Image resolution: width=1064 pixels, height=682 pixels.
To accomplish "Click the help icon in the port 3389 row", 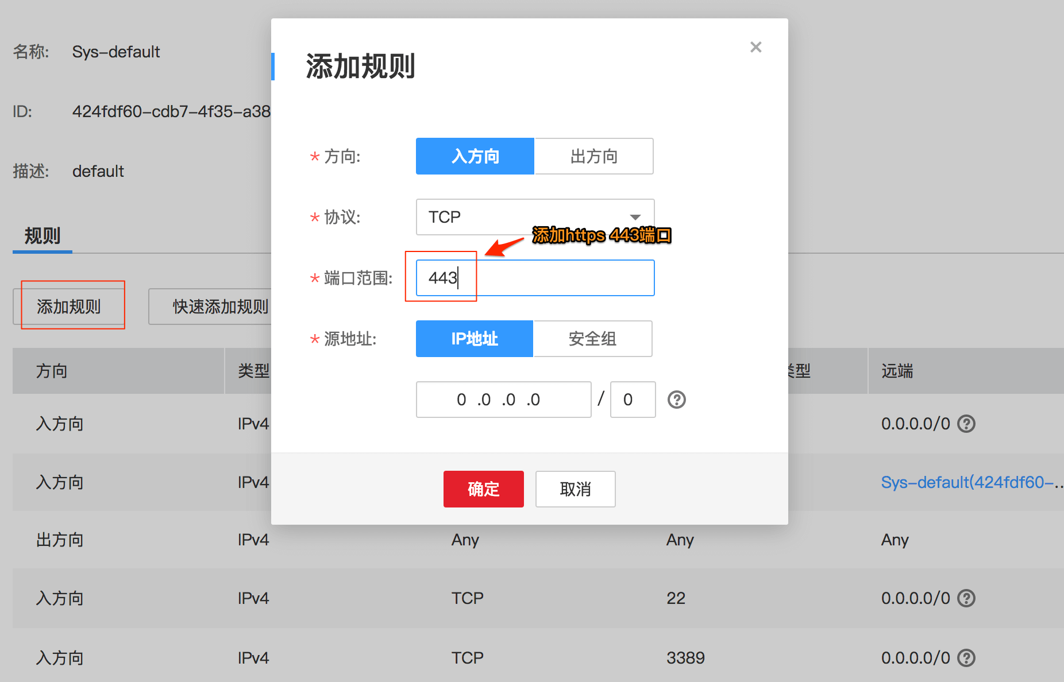I will click(x=966, y=658).
